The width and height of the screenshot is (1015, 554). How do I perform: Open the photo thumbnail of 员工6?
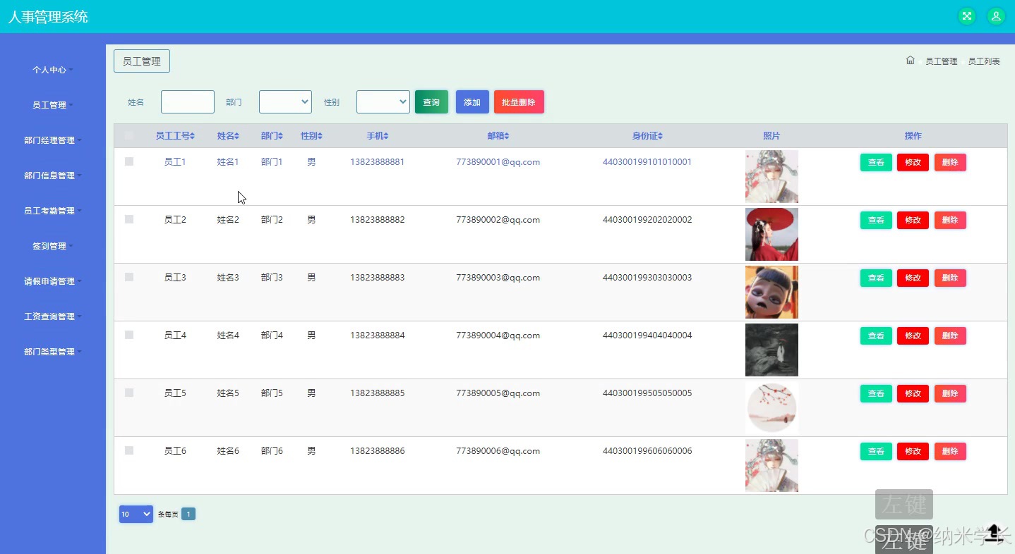[x=771, y=465]
